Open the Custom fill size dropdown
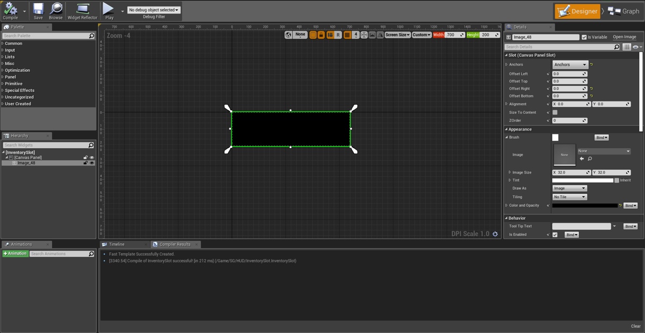This screenshot has height=333, width=645. 421,35
